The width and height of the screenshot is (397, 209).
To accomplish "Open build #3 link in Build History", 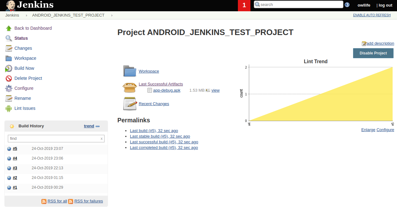I will pyautogui.click(x=15, y=168).
